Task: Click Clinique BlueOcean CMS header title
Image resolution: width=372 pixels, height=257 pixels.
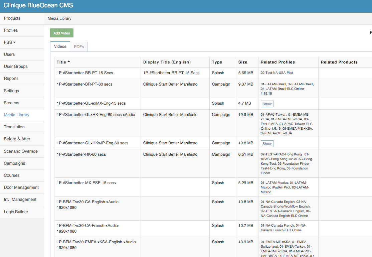Action: coord(38,5)
